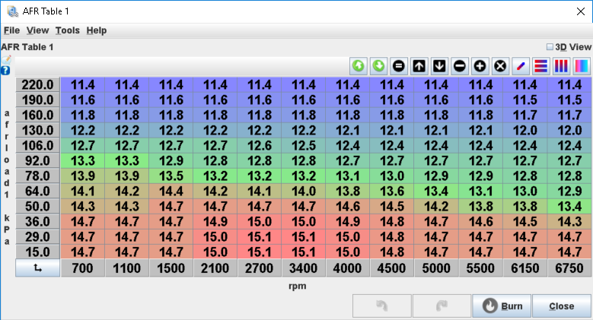This screenshot has width=593, height=320.
Task: Click the blue question mark help icon
Action: click(x=5, y=70)
